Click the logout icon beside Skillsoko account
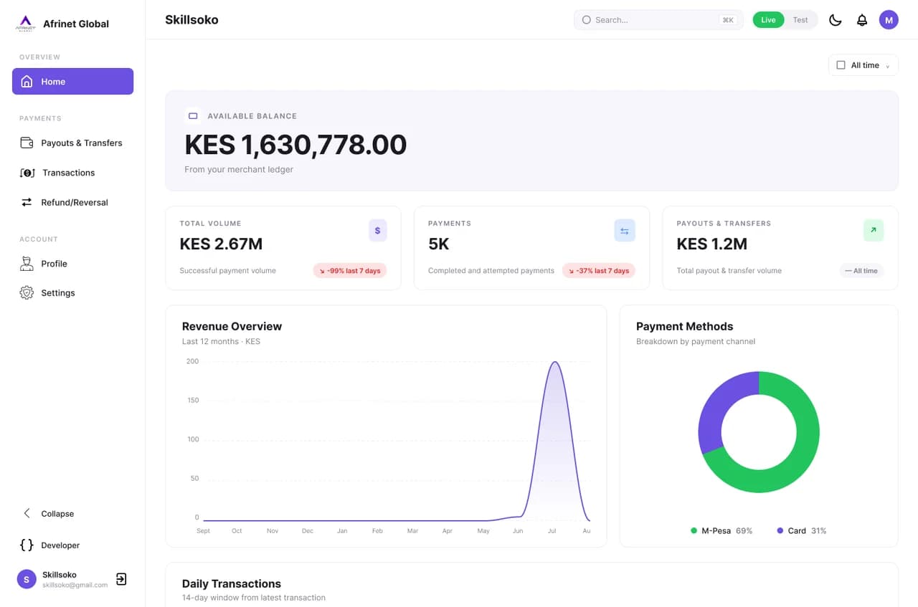918x607 pixels. click(x=121, y=579)
